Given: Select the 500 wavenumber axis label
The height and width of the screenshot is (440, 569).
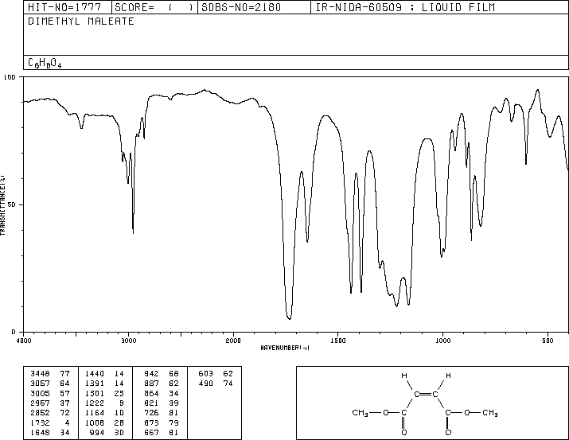Looking at the screenshot, I should (547, 341).
